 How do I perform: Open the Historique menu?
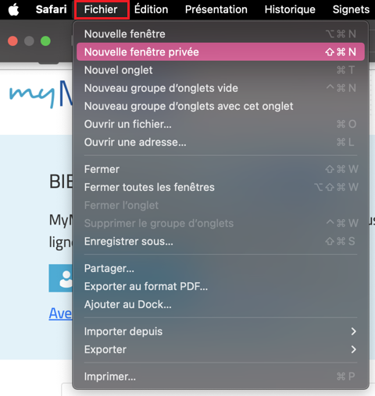[x=290, y=9]
